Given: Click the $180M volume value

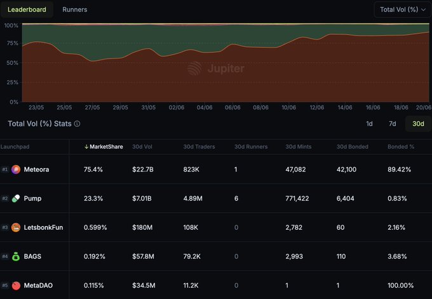Looking at the screenshot, I should point(142,227).
